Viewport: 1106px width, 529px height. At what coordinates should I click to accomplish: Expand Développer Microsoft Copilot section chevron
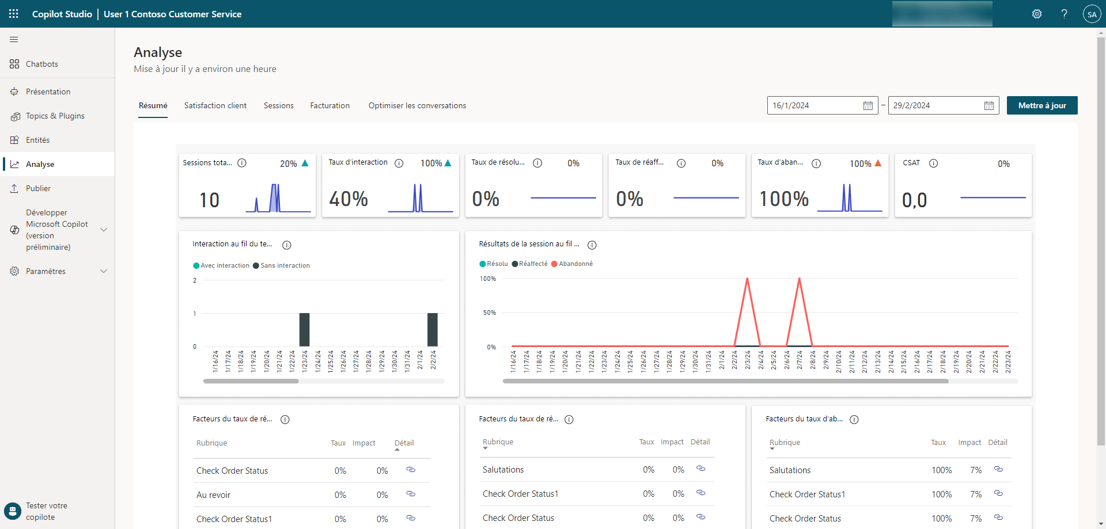tap(104, 230)
